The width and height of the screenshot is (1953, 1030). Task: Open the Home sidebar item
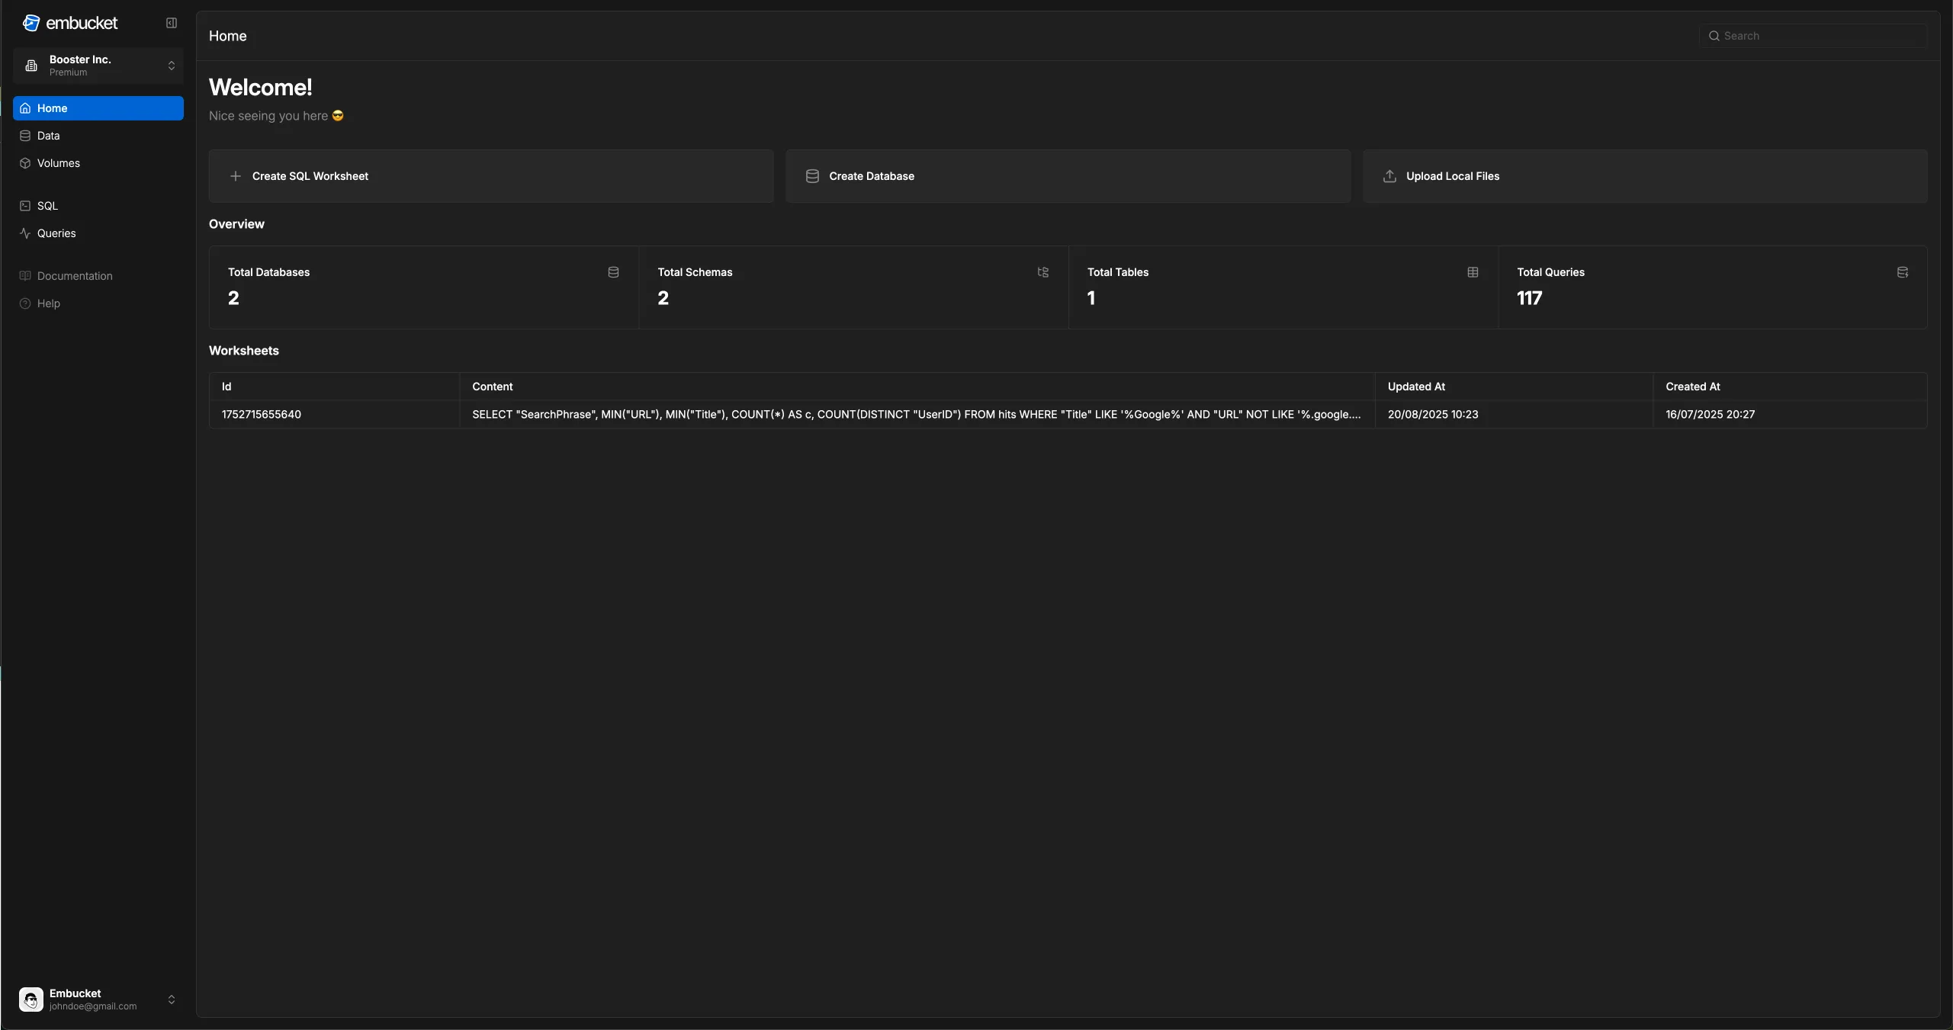(x=98, y=108)
